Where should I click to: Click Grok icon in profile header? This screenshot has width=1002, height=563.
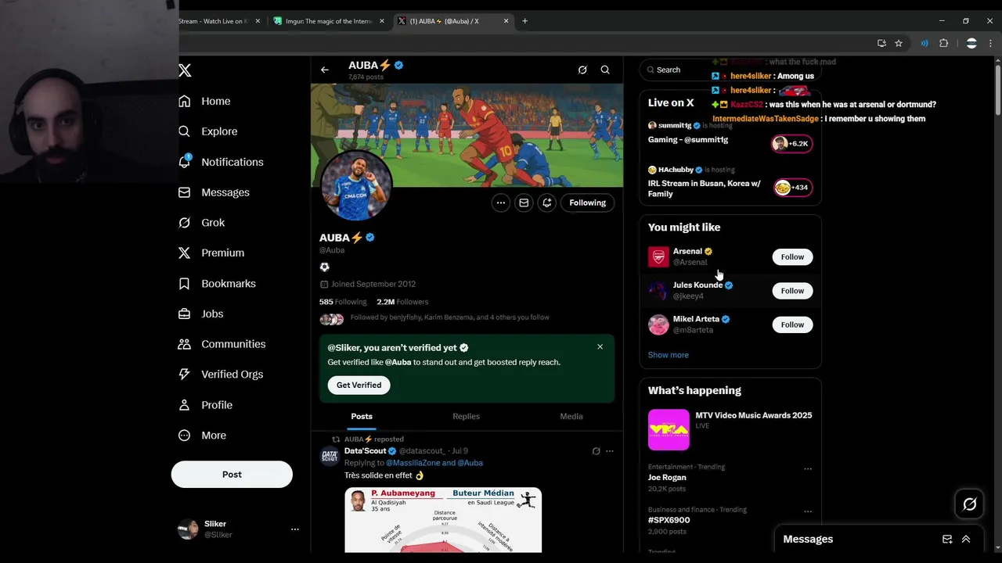click(582, 70)
